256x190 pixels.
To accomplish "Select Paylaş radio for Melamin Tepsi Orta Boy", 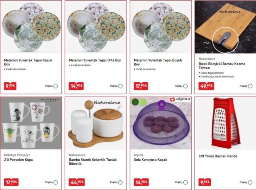I will click(120, 86).
